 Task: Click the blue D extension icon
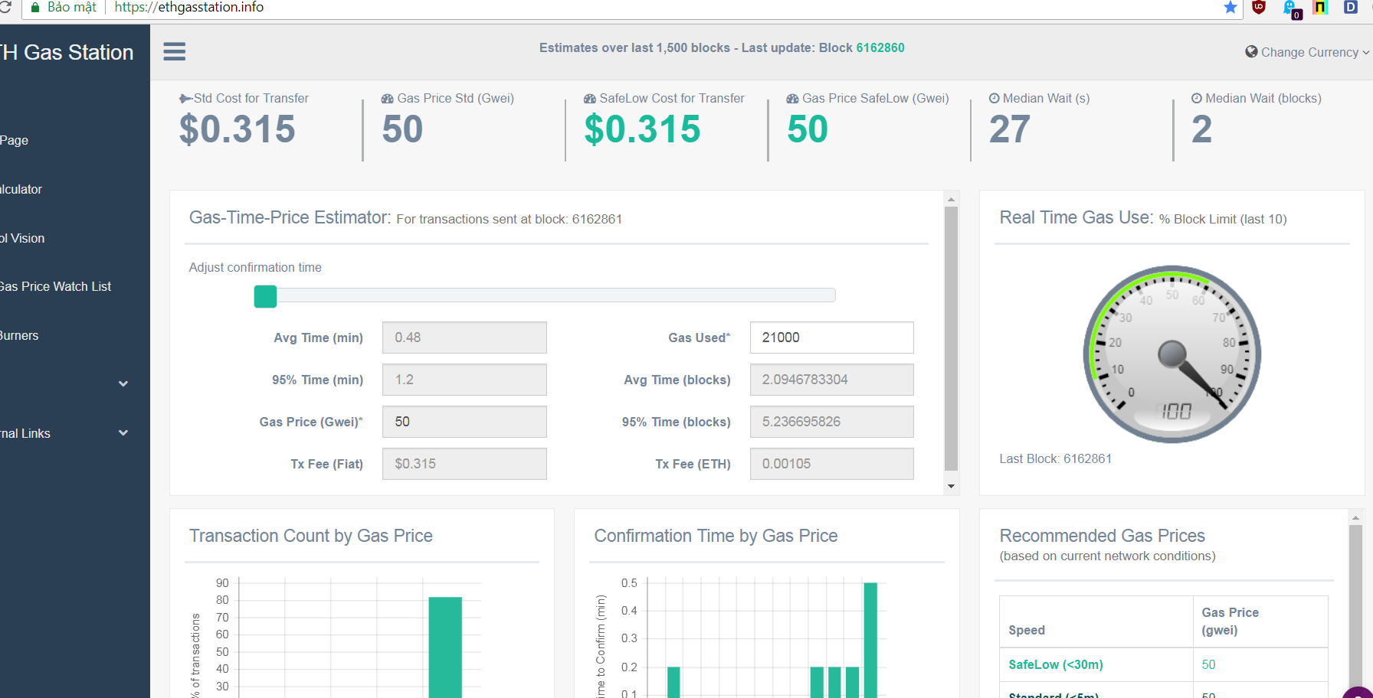click(x=1351, y=8)
